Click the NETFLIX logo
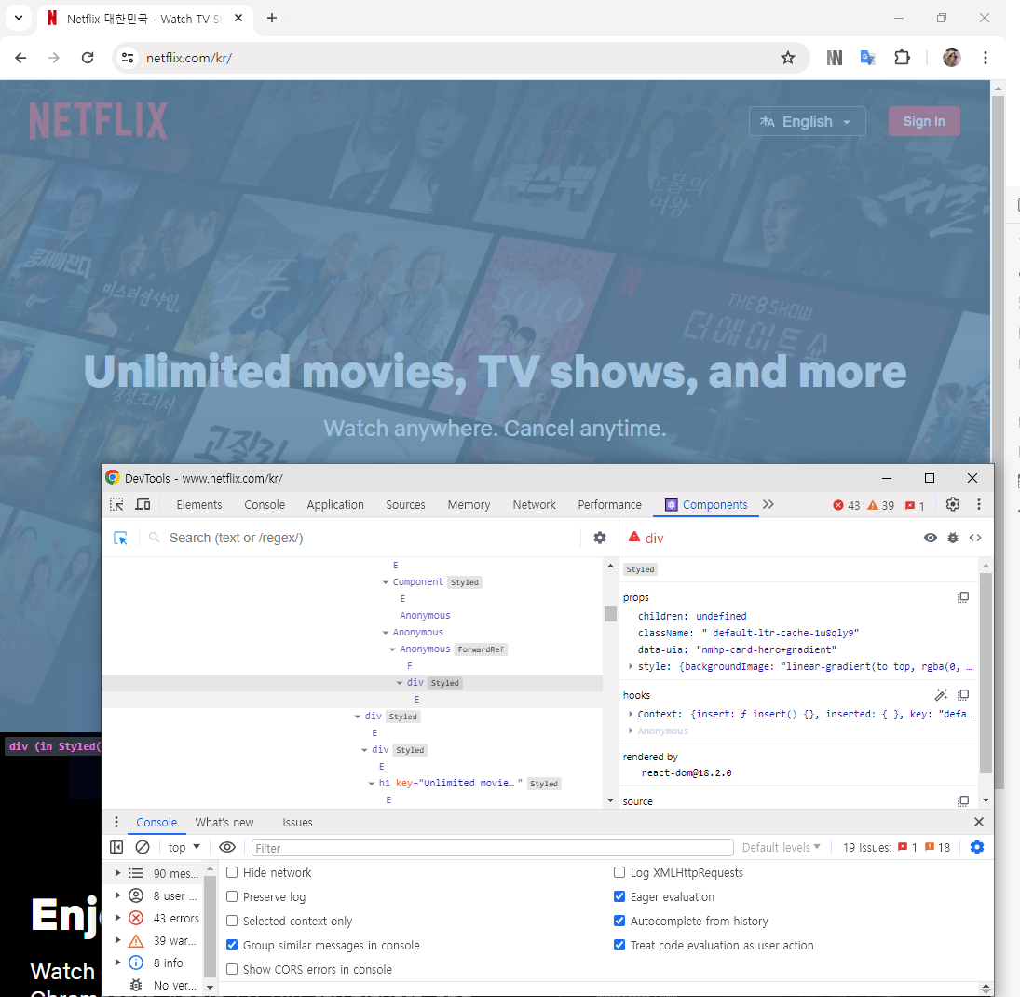This screenshot has width=1020, height=997. coord(98,120)
